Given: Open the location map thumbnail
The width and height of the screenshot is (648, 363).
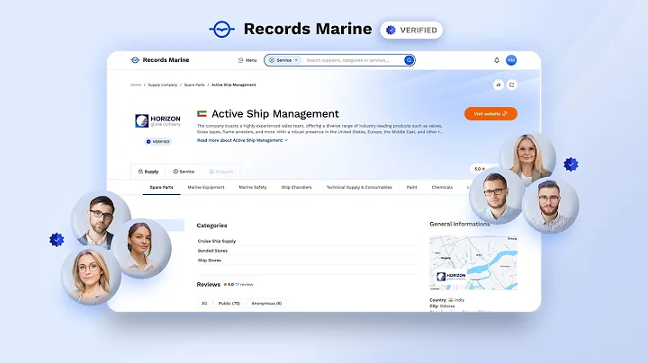Looking at the screenshot, I should (473, 262).
